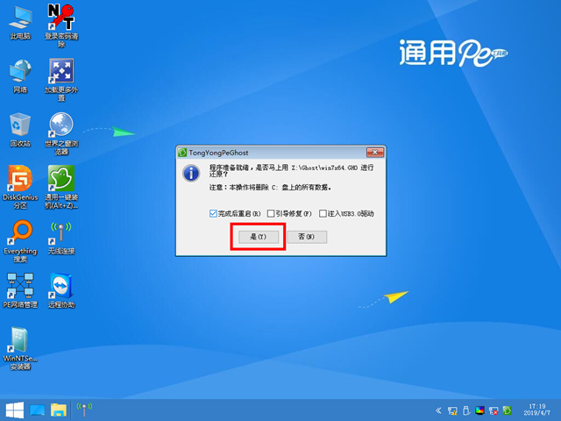
Task: Enable the 注入USB3.0驱动 checkbox
Action: 323,214
